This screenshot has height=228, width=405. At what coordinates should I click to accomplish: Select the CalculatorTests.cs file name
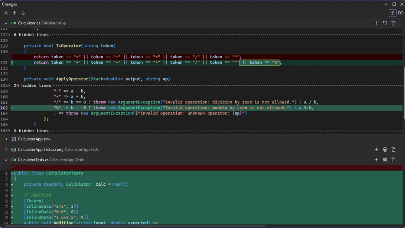[33, 160]
